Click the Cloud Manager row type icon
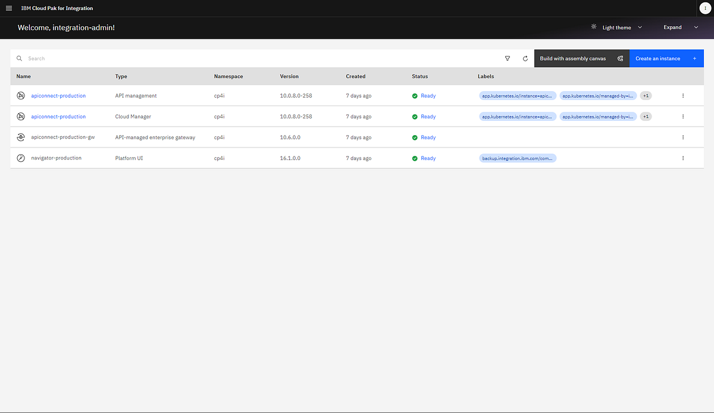Image resolution: width=714 pixels, height=413 pixels. 21,116
